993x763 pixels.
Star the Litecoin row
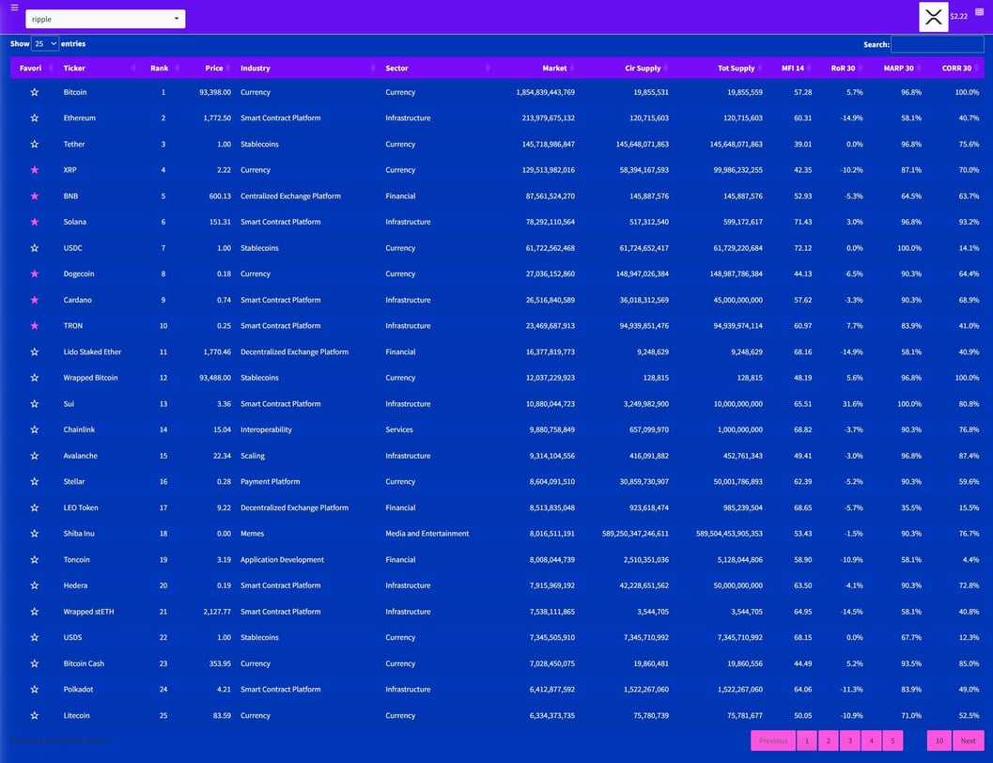[34, 715]
